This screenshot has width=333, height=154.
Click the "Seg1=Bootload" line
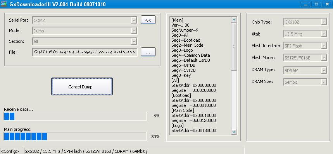click(186, 40)
